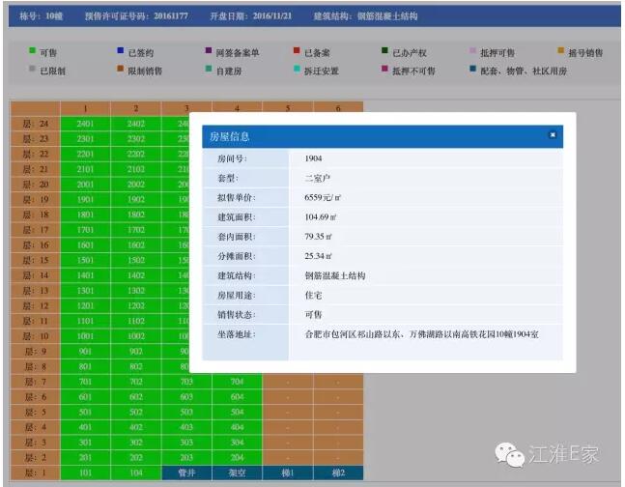Select room 2401 in the grid
This screenshot has height=487, width=625.
85,124
